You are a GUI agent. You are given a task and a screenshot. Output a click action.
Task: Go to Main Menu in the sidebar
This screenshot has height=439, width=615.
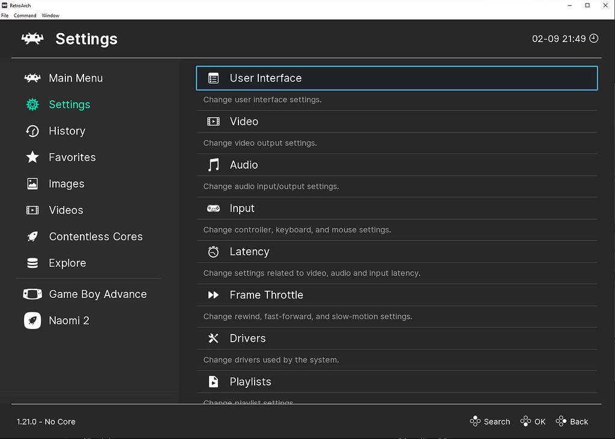76,78
